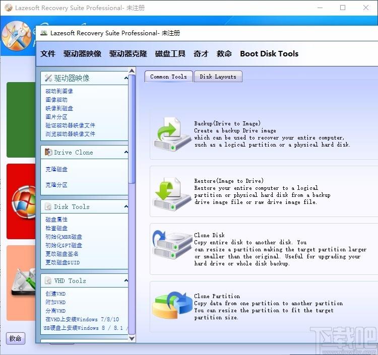This screenshot has width=378, height=355.
Task: Open the 救命 menu in menu bar
Action: [224, 53]
